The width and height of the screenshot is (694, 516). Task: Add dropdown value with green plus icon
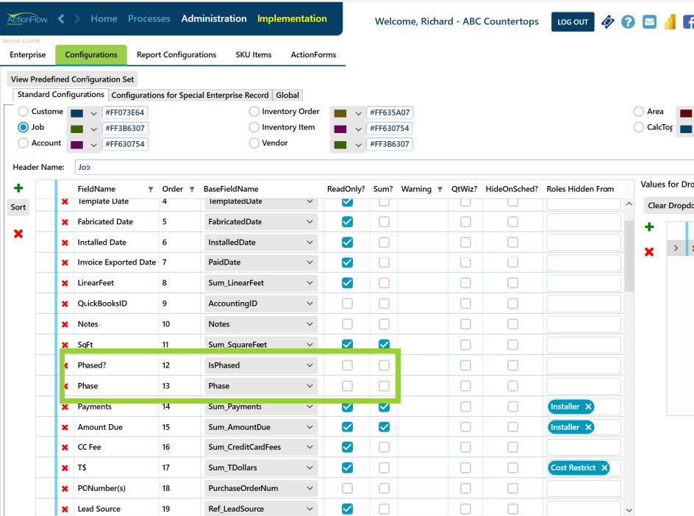[x=649, y=227]
